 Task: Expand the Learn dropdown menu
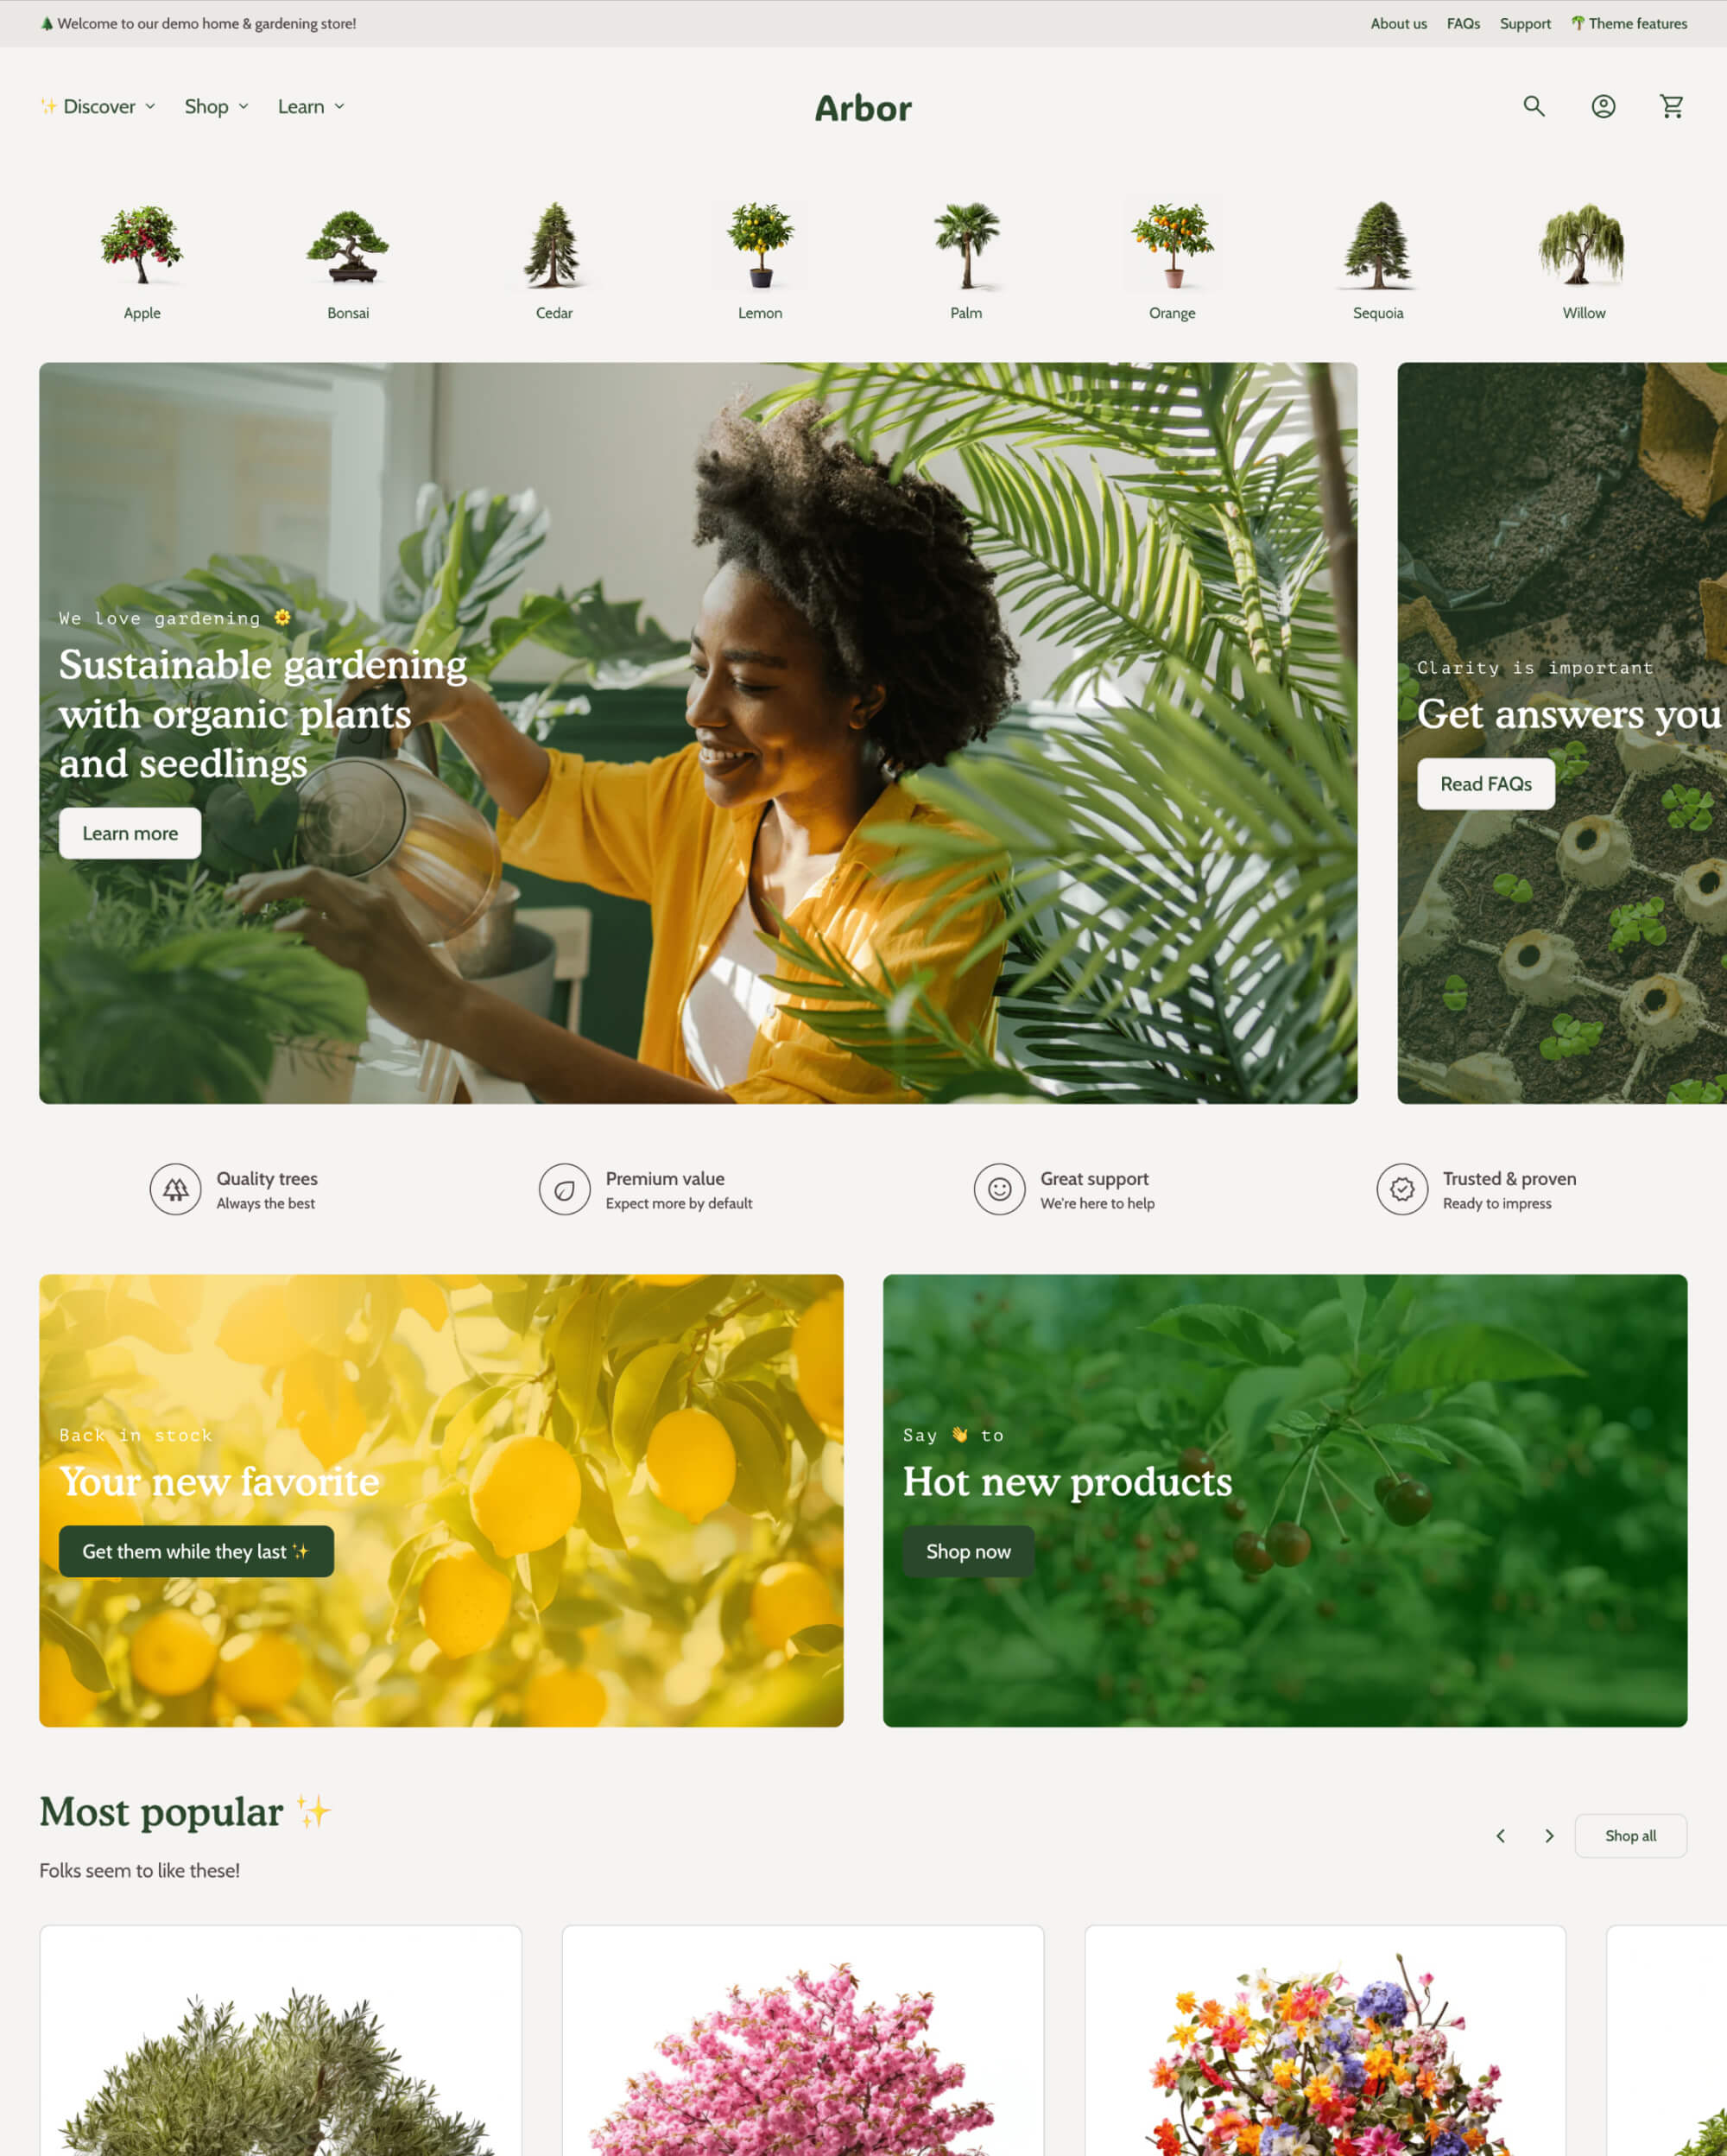(308, 105)
